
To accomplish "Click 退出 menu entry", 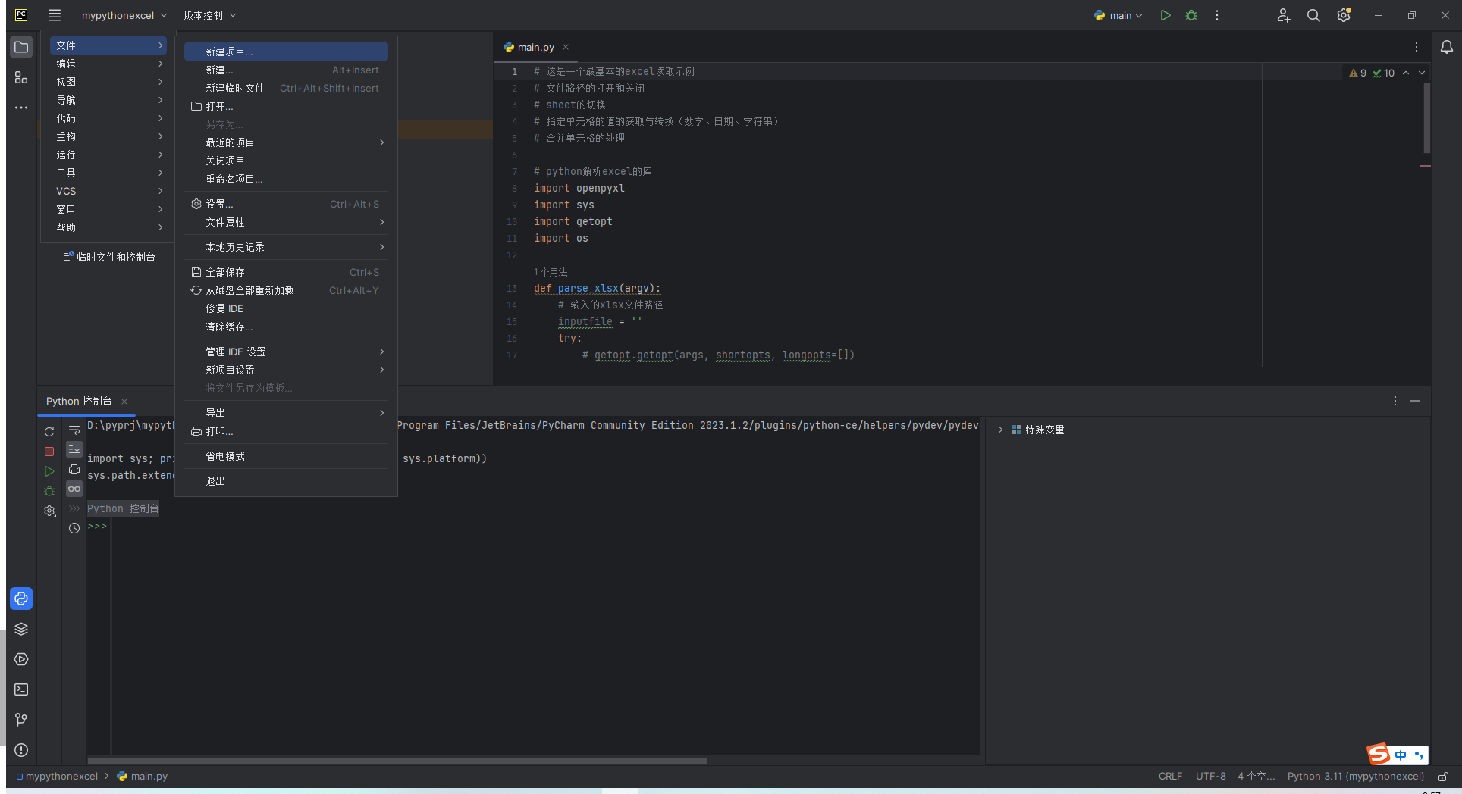I will click(287, 481).
